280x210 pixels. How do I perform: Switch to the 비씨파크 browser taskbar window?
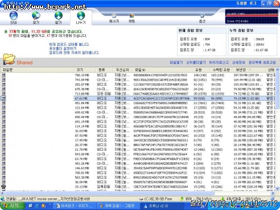74,206
